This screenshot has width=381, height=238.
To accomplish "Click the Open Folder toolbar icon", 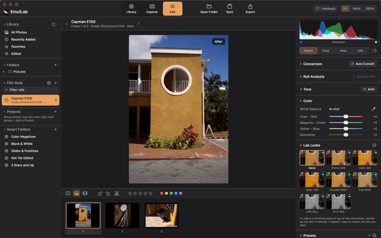I will [x=209, y=9].
